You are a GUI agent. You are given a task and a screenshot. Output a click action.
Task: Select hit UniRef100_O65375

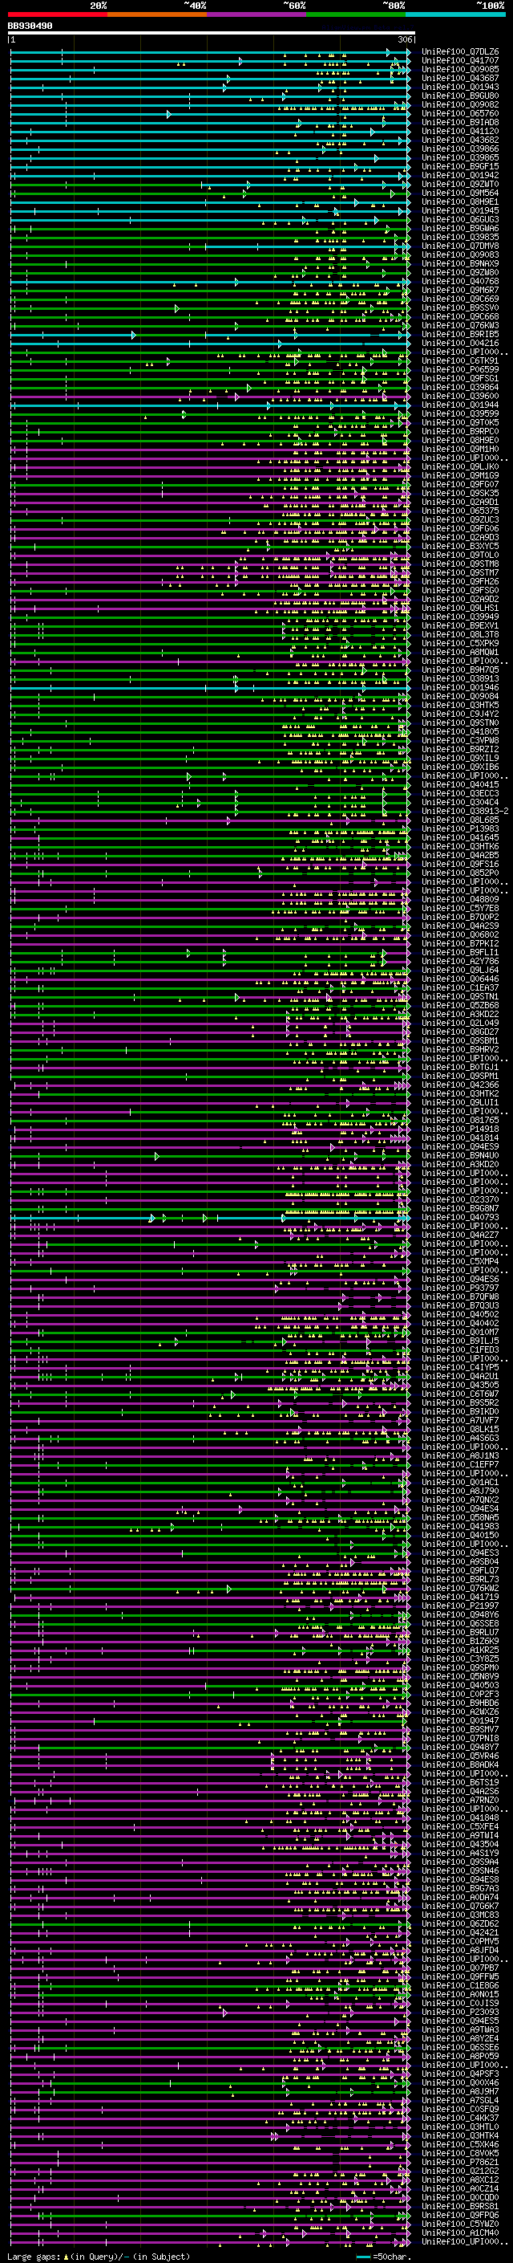point(460,511)
